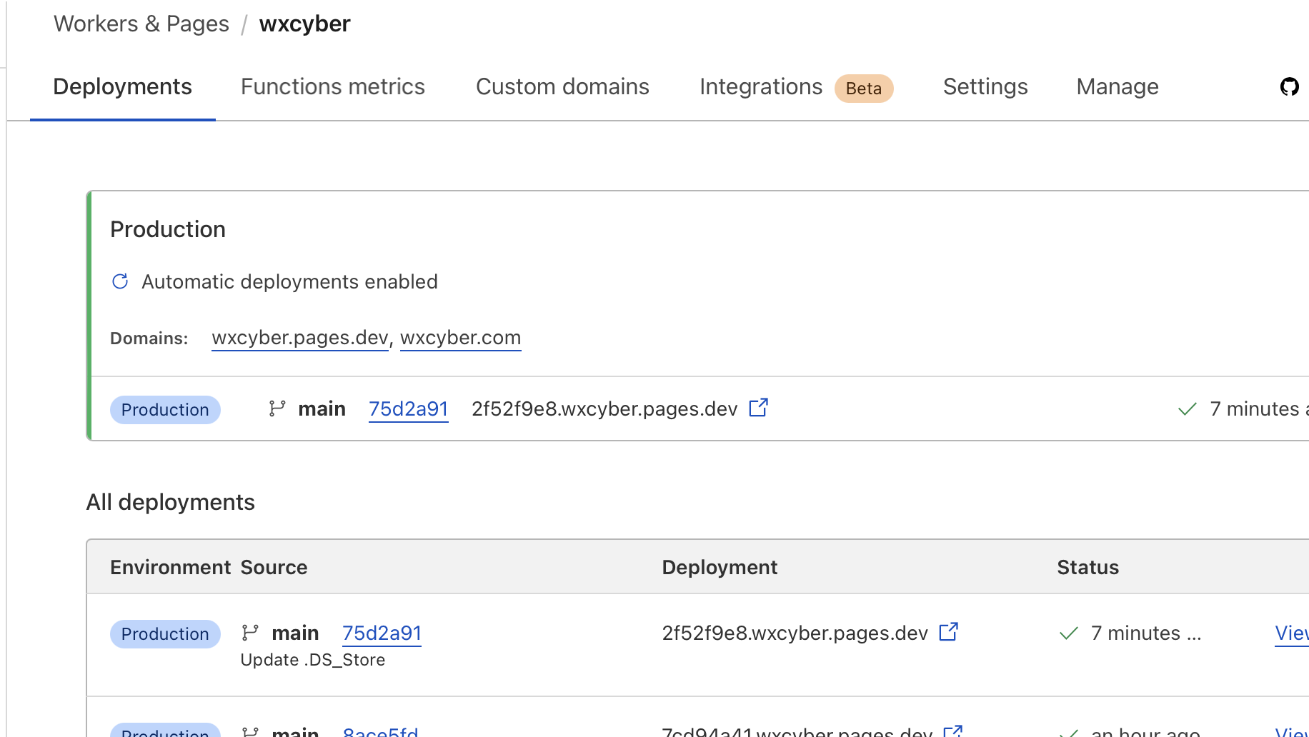Click Production badge in Update .DS_Store row

165,634
